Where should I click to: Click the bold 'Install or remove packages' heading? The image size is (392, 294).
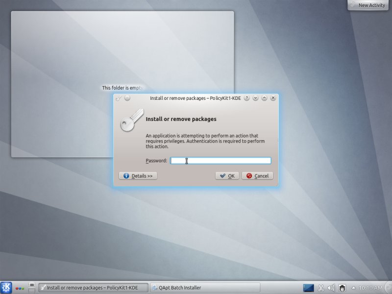[x=181, y=119]
